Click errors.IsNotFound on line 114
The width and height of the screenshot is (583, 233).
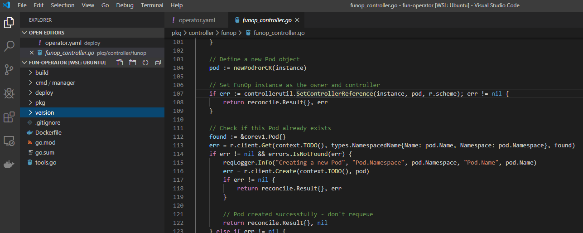click(x=289, y=154)
